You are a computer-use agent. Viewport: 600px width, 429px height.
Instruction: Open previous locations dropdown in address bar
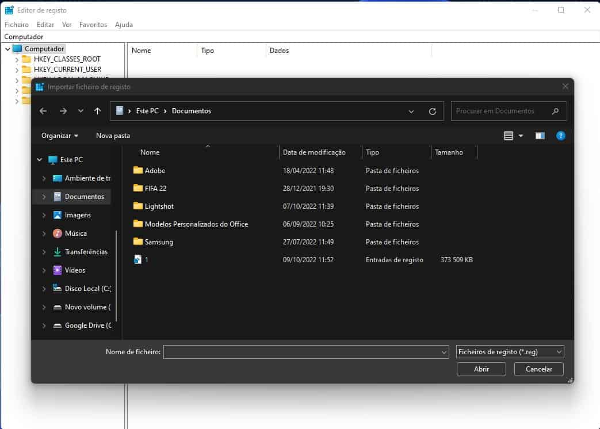[x=411, y=112]
